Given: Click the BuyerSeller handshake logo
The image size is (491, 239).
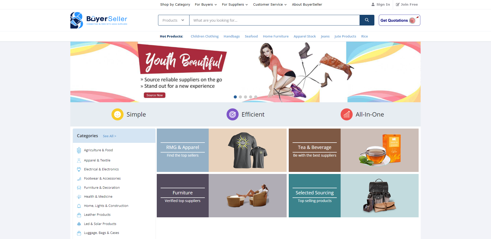Looking at the screenshot, I should (x=76, y=20).
